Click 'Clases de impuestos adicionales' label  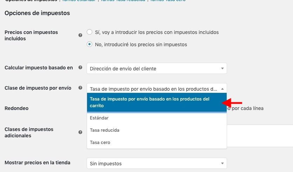29,132
